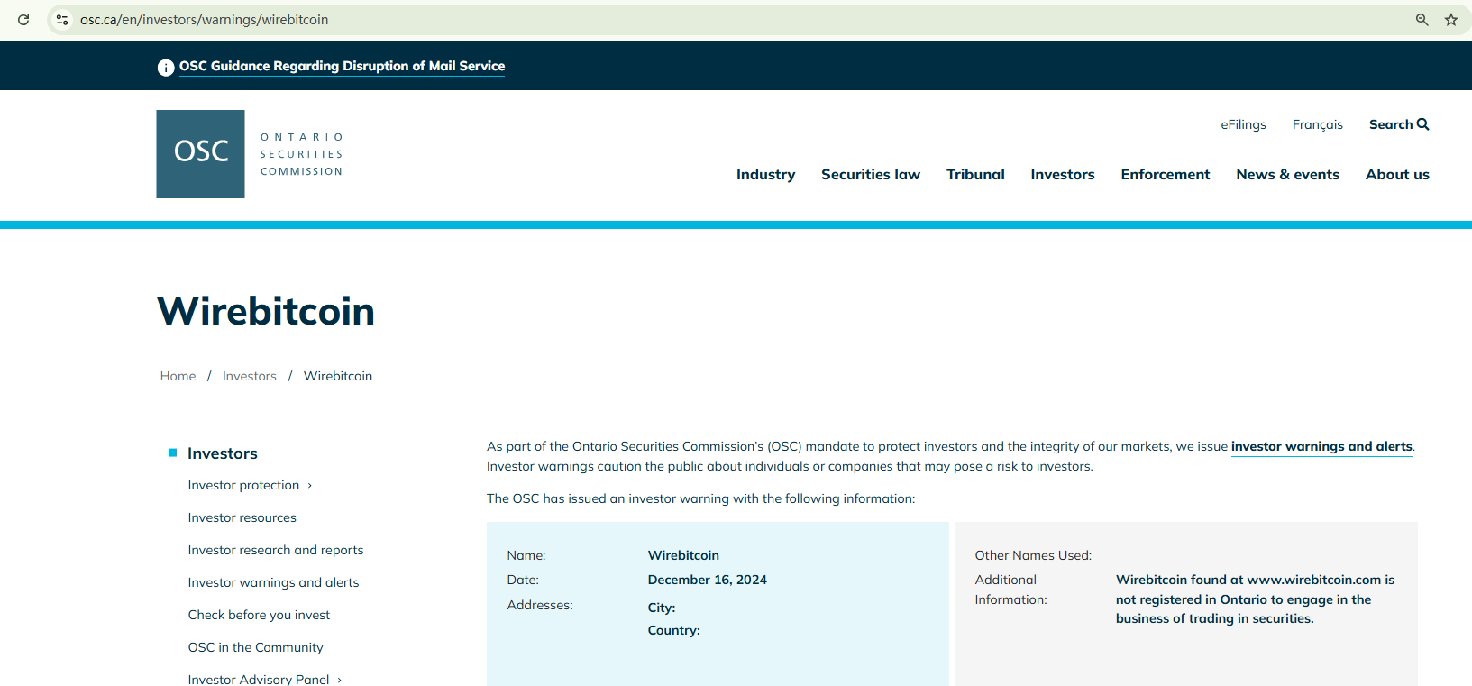Screen dimensions: 1472x686
Task: Open Investor research and reports
Action: pos(276,550)
